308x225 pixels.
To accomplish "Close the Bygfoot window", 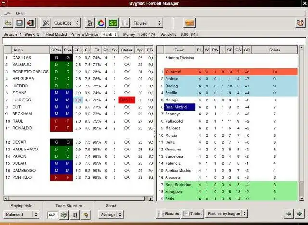I will pos(305,3).
